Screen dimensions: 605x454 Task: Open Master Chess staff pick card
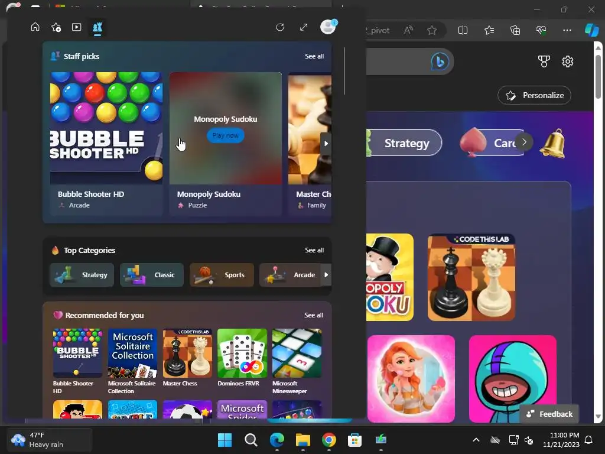(x=310, y=143)
